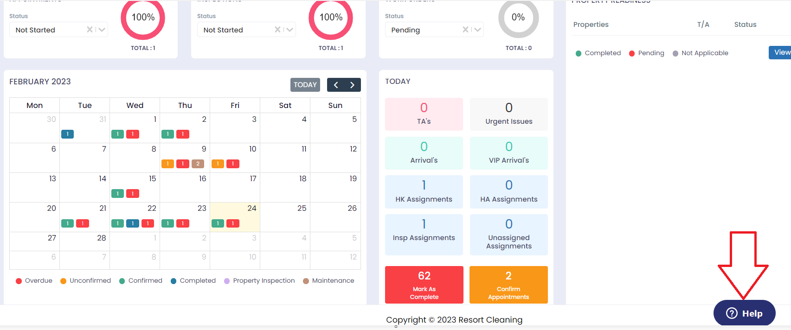This screenshot has width=791, height=330.
Task: Click the Maintenance legend entry
Action: pyautogui.click(x=328, y=280)
